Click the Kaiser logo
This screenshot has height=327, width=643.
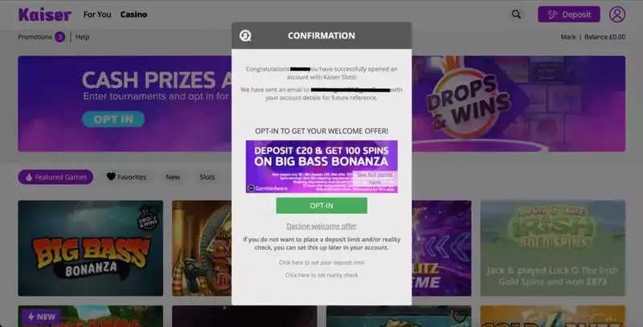[x=45, y=14]
